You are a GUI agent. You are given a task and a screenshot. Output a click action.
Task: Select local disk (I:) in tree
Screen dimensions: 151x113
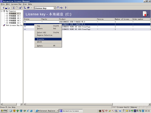coord(15,23)
